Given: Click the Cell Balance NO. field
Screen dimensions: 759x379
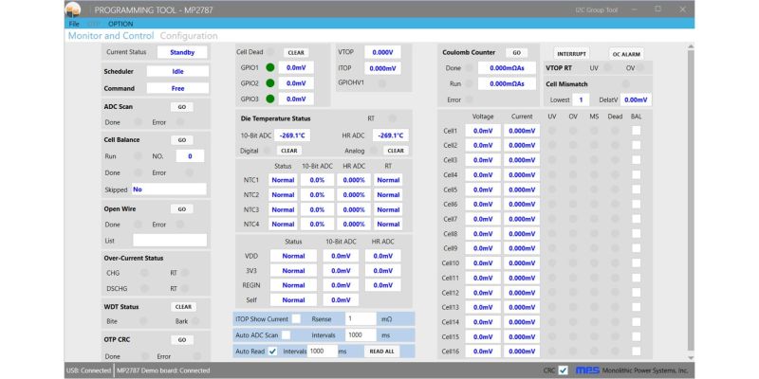Looking at the screenshot, I should pos(190,156).
